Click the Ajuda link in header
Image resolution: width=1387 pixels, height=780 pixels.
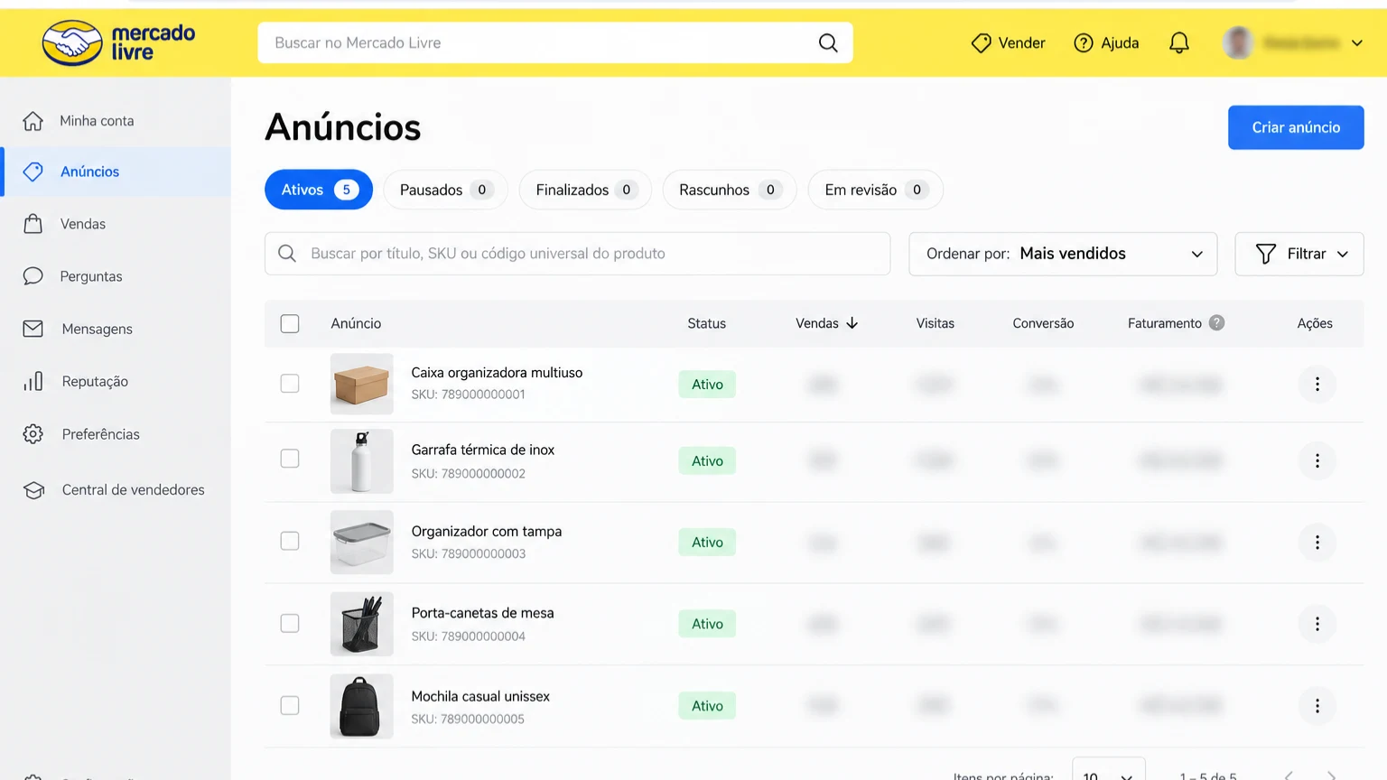[1106, 42]
